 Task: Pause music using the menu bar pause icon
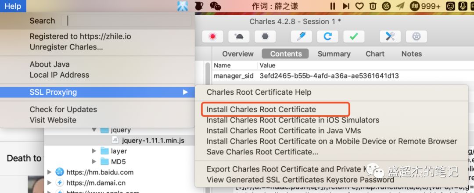coord(333,6)
